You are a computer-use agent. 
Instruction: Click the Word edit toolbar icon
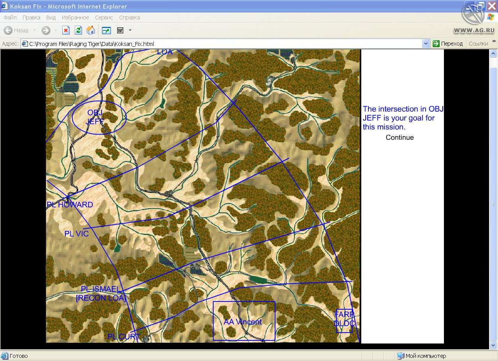click(120, 30)
